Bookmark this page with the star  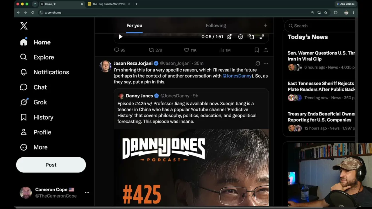tap(325, 12)
